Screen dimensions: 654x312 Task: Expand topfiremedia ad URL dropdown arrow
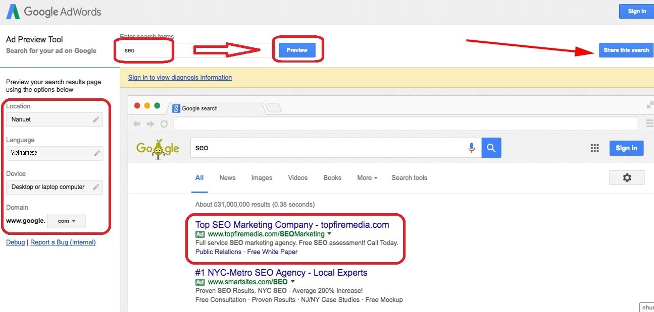point(329,234)
